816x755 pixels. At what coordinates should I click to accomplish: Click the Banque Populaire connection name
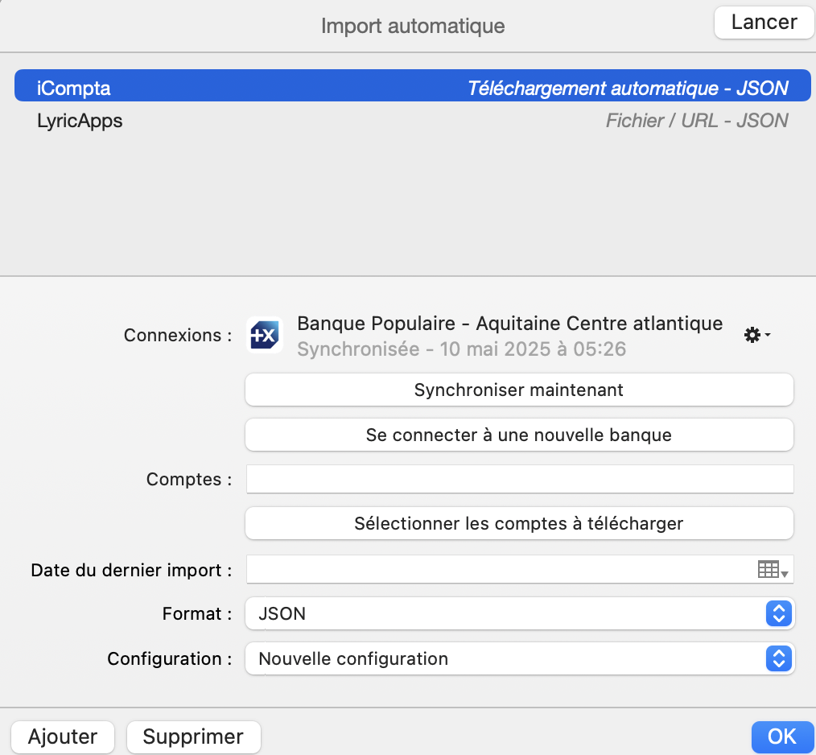point(509,324)
